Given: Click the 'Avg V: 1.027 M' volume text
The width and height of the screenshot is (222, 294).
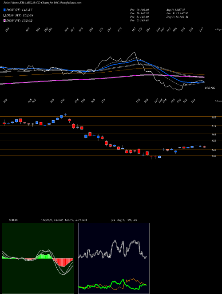Looking at the screenshot, I should click(176, 10).
